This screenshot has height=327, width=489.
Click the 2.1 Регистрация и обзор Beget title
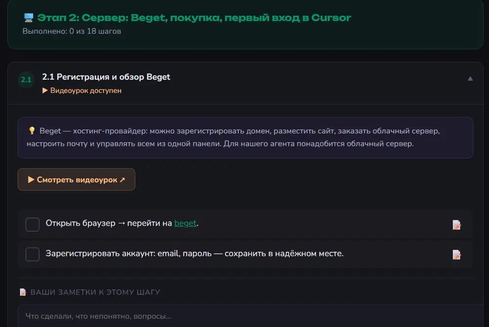pyautogui.click(x=106, y=77)
